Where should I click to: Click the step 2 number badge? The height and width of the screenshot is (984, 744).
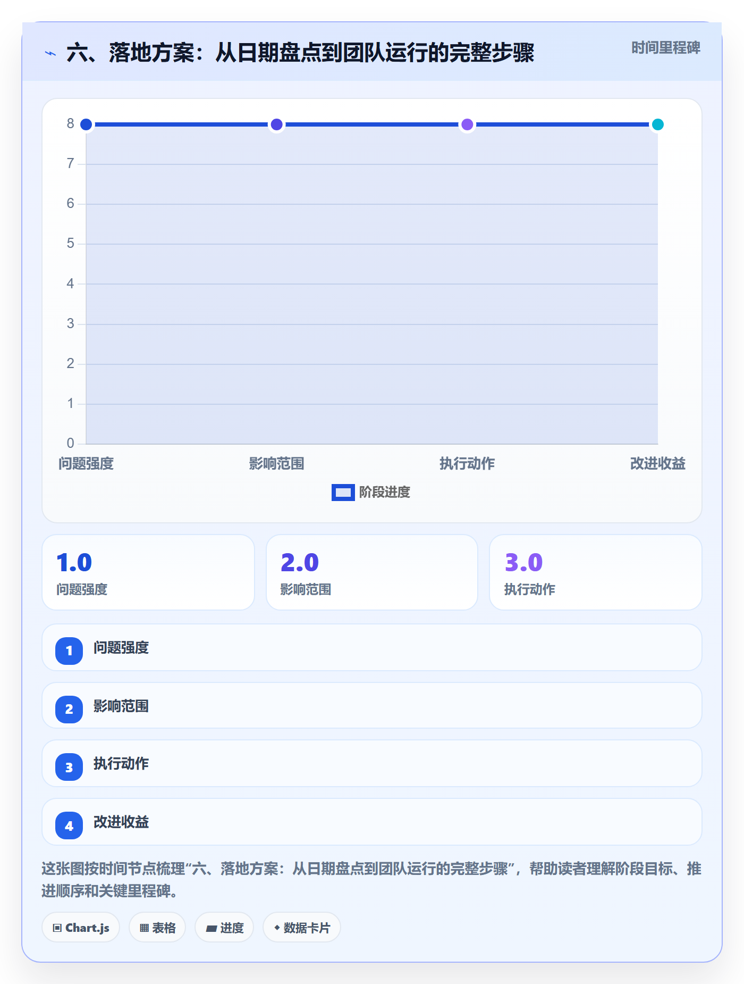[x=69, y=709]
